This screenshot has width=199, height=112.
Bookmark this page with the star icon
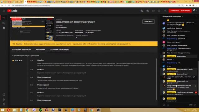tap(183, 6)
